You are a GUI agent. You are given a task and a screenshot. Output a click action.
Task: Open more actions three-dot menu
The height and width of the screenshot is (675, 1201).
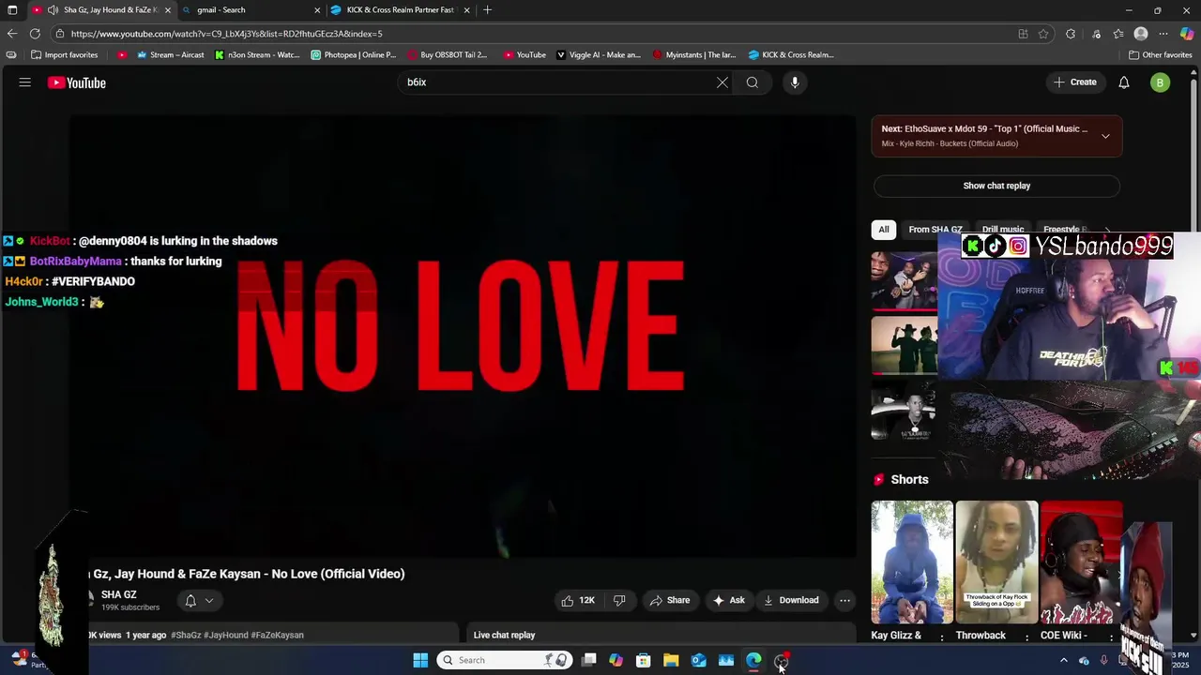coord(845,600)
